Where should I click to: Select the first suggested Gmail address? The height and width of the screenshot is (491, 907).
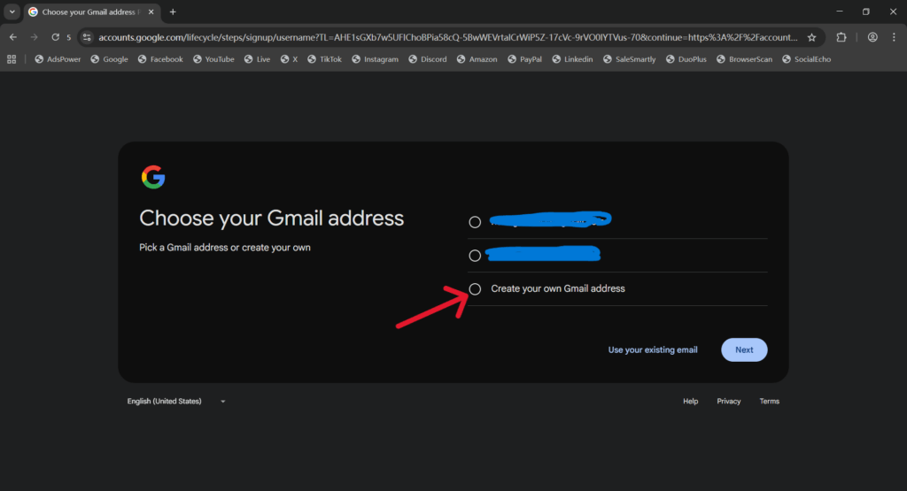(x=475, y=222)
